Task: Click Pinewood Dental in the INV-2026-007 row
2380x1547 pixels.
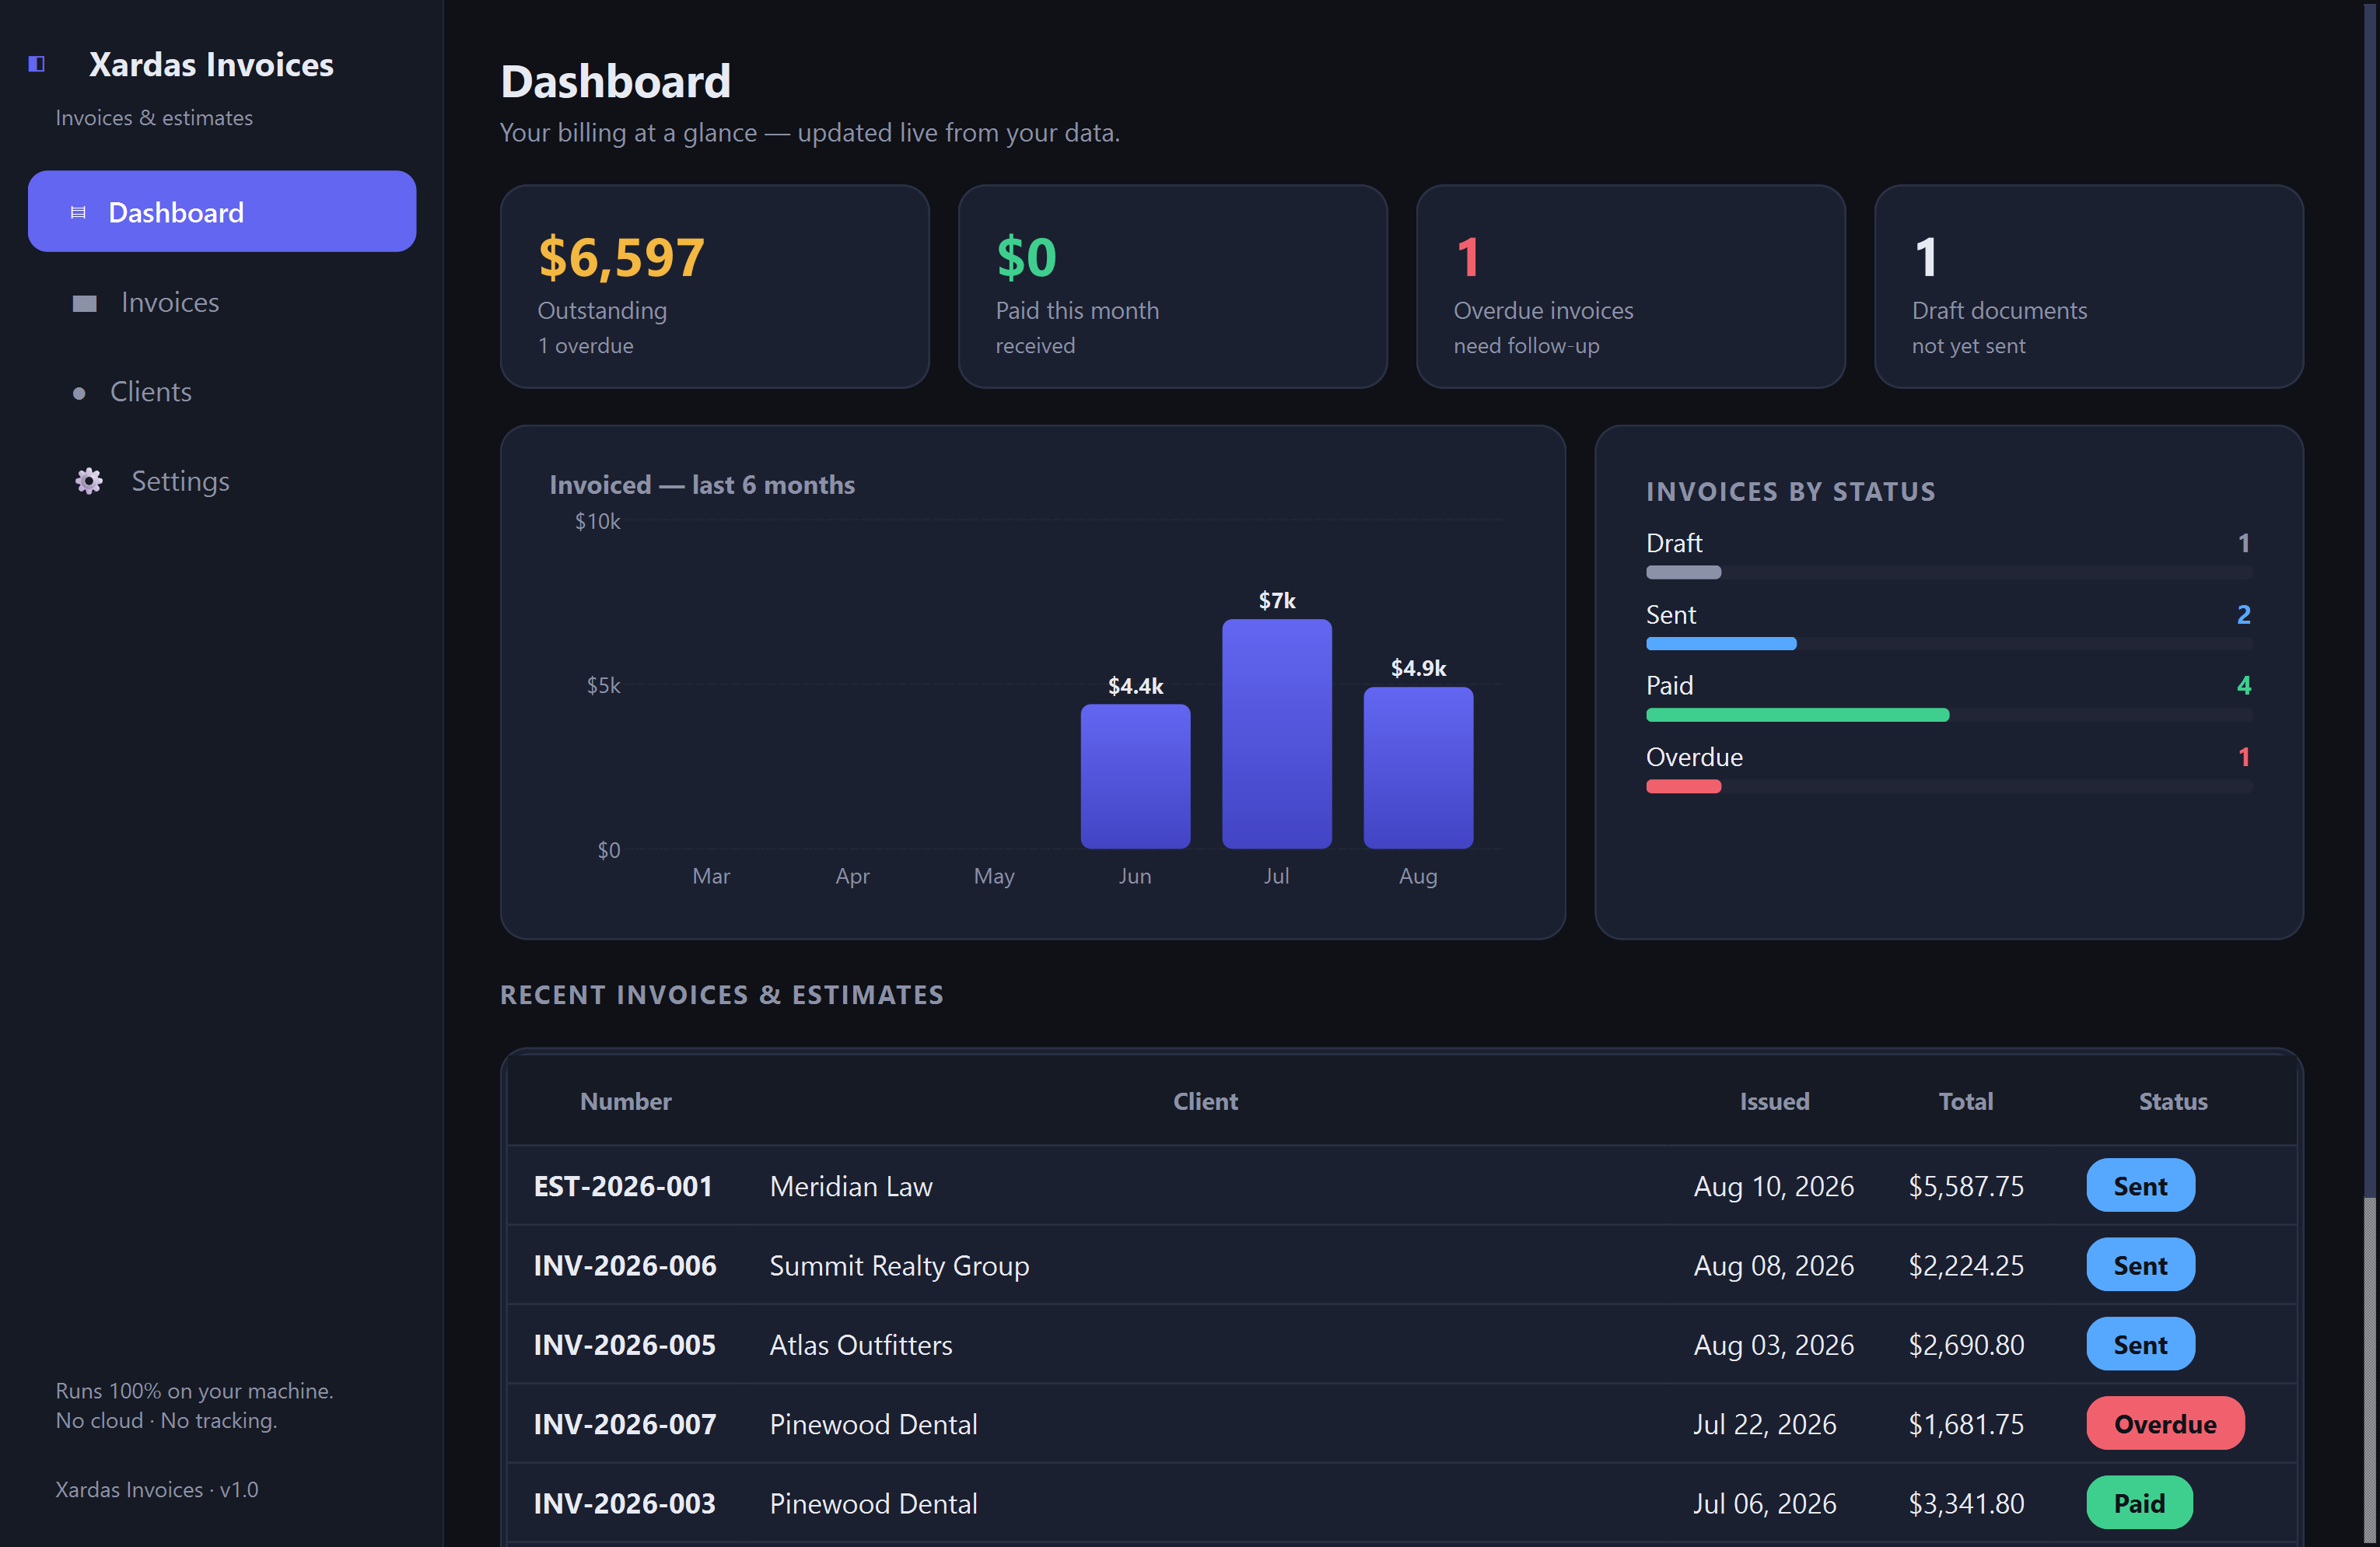Action: pyautogui.click(x=873, y=1424)
